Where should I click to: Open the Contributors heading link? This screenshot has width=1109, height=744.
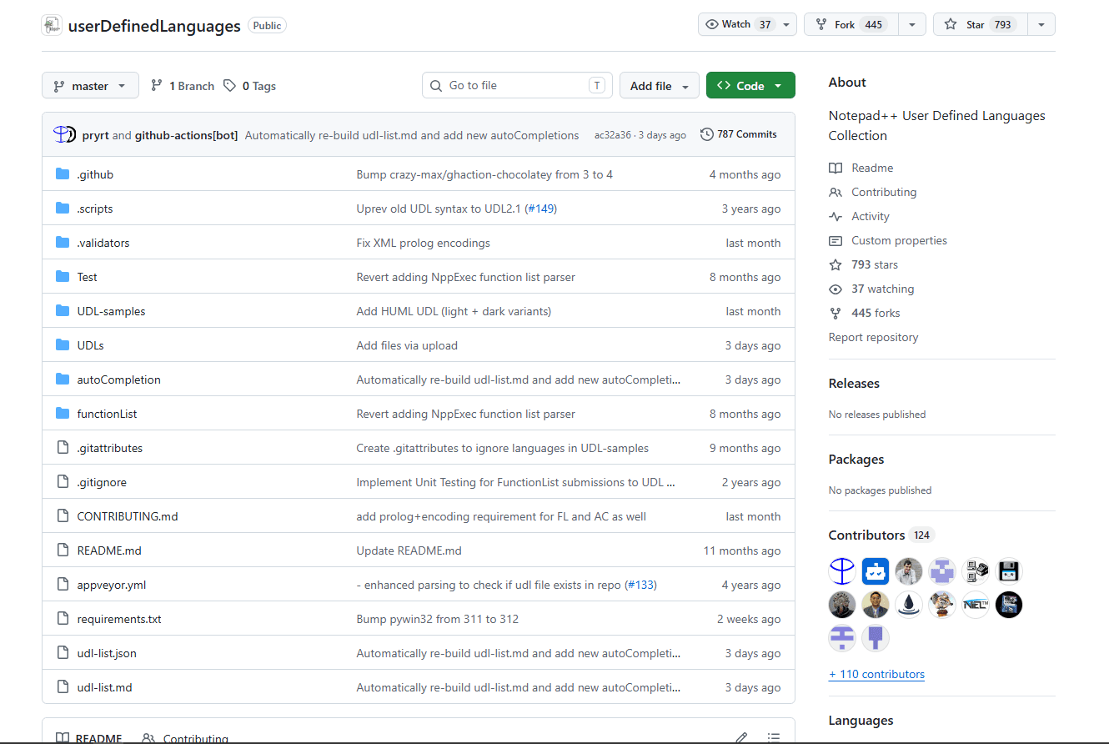point(866,535)
